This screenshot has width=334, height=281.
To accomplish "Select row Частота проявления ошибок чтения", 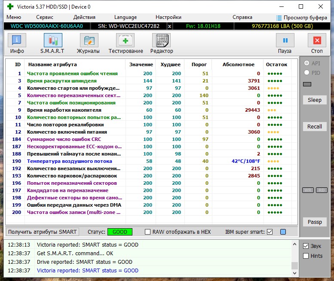I will click(x=151, y=73).
